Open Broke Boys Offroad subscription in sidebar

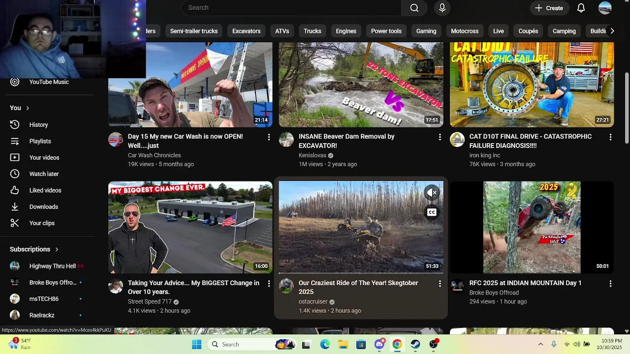coord(48,283)
